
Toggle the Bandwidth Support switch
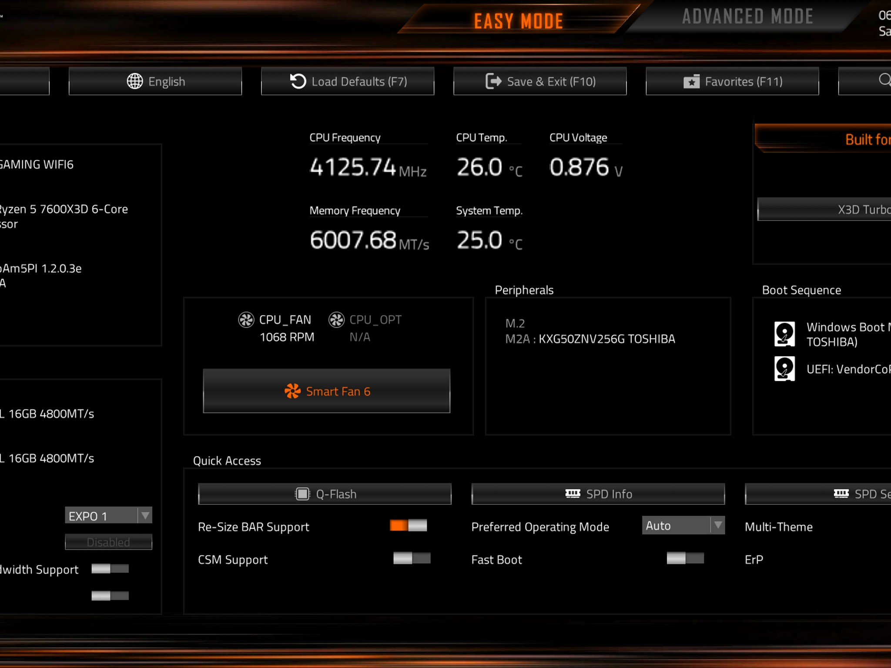[x=110, y=569]
